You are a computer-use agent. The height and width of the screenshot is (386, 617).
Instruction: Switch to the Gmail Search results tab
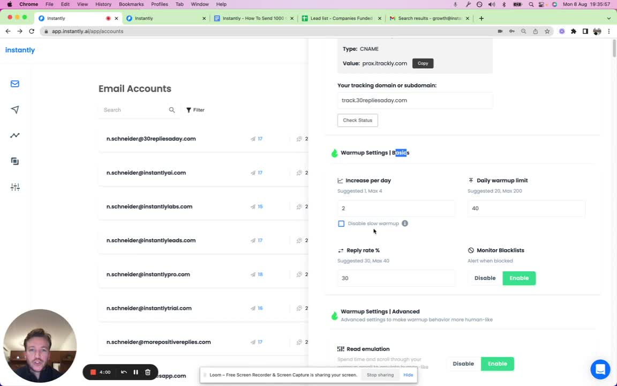click(429, 18)
